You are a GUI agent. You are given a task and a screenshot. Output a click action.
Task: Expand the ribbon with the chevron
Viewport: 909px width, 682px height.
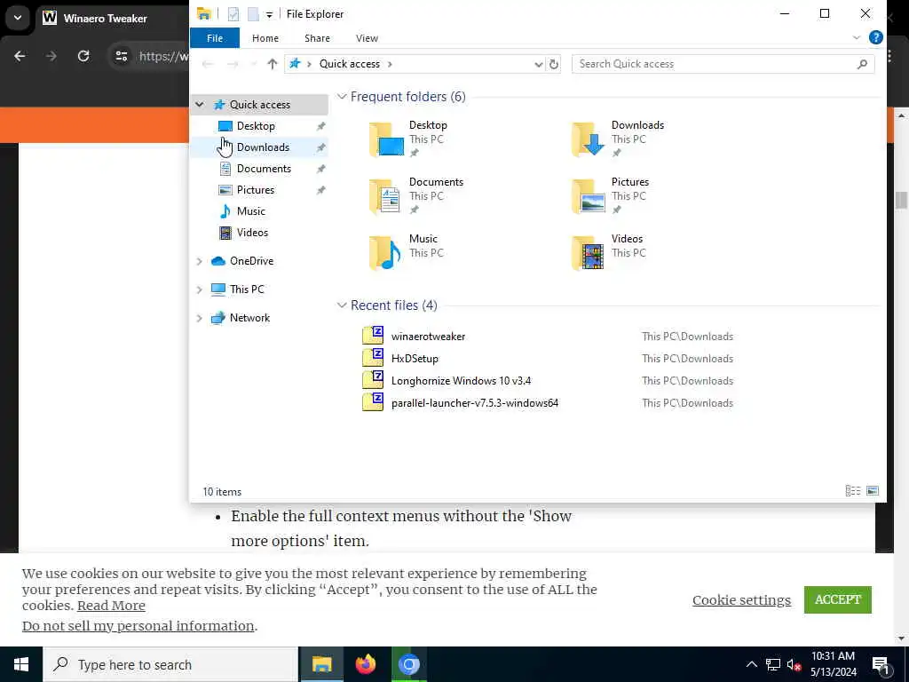click(857, 37)
